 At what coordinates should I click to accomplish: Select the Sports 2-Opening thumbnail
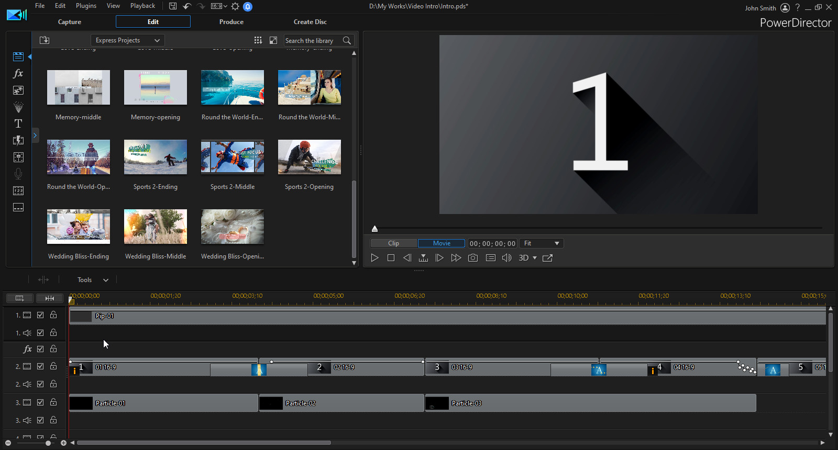(x=310, y=157)
